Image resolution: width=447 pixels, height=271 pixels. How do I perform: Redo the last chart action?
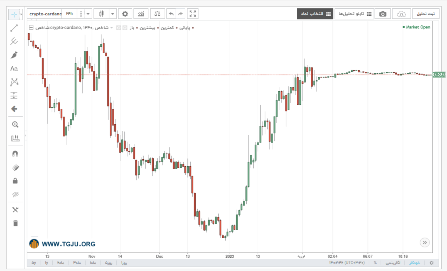pyautogui.click(x=180, y=14)
